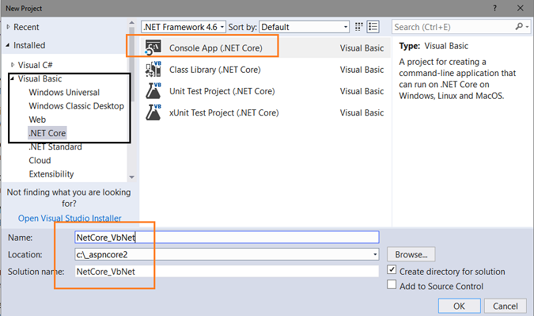Click the Cancel button
The image size is (534, 316).
tap(505, 306)
